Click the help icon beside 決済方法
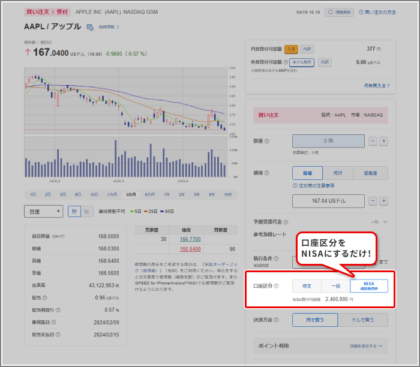This screenshot has width=420, height=367. pos(276,320)
